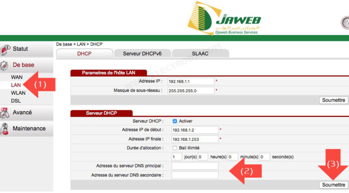Click the Djaweb logo

pos(224,18)
